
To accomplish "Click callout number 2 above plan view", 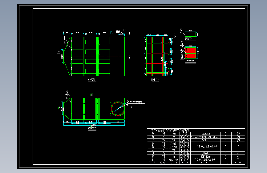I will (67, 97).
